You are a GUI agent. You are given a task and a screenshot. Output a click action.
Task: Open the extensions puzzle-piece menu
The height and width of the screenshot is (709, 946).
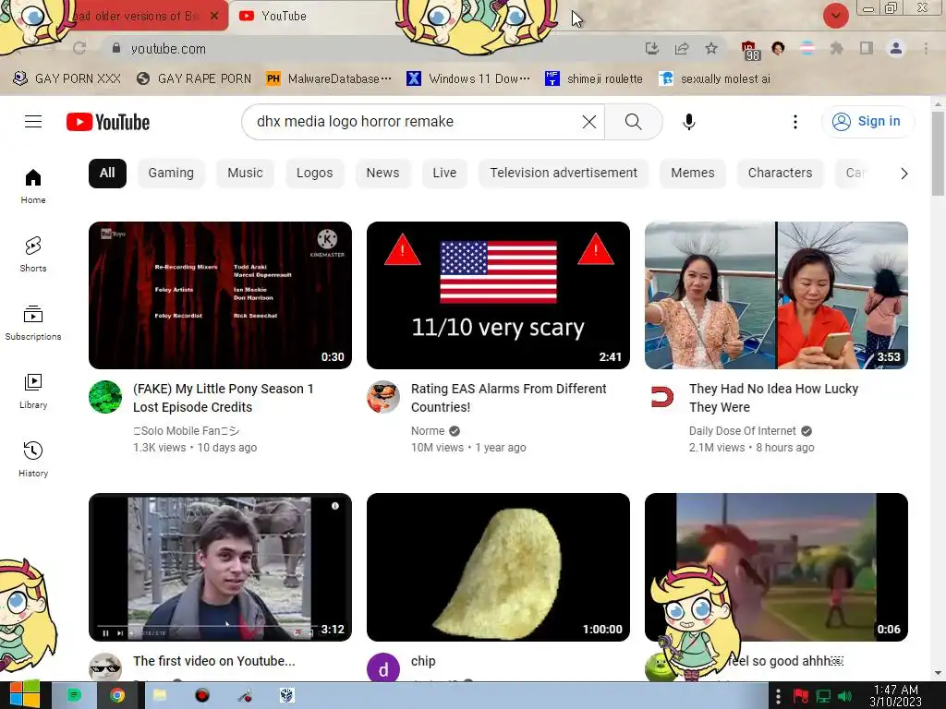click(x=837, y=48)
